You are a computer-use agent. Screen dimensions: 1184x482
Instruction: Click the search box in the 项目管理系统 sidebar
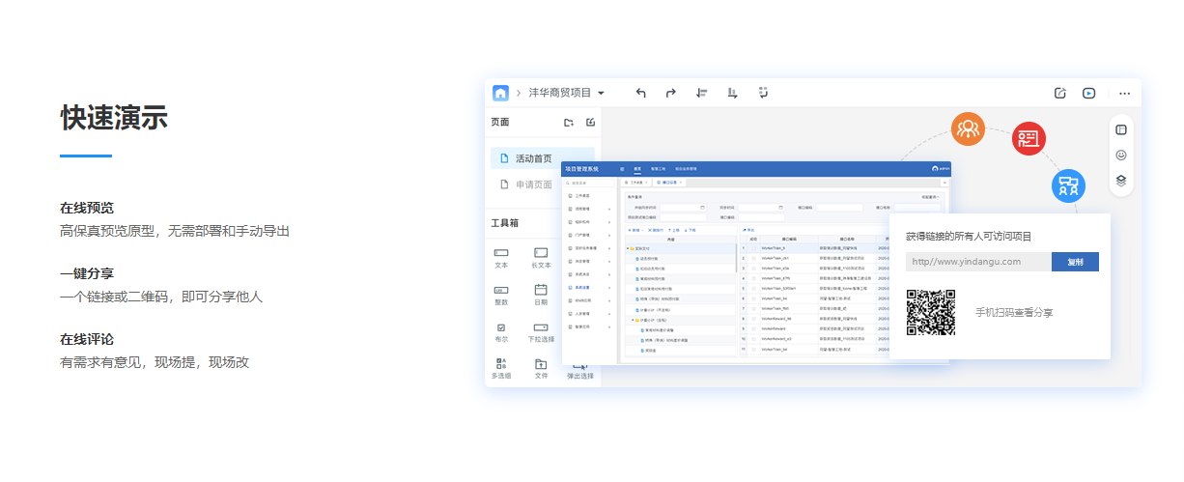click(588, 182)
